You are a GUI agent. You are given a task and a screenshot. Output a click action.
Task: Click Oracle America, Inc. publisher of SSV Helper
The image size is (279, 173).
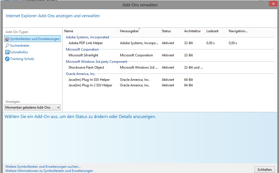135,80
